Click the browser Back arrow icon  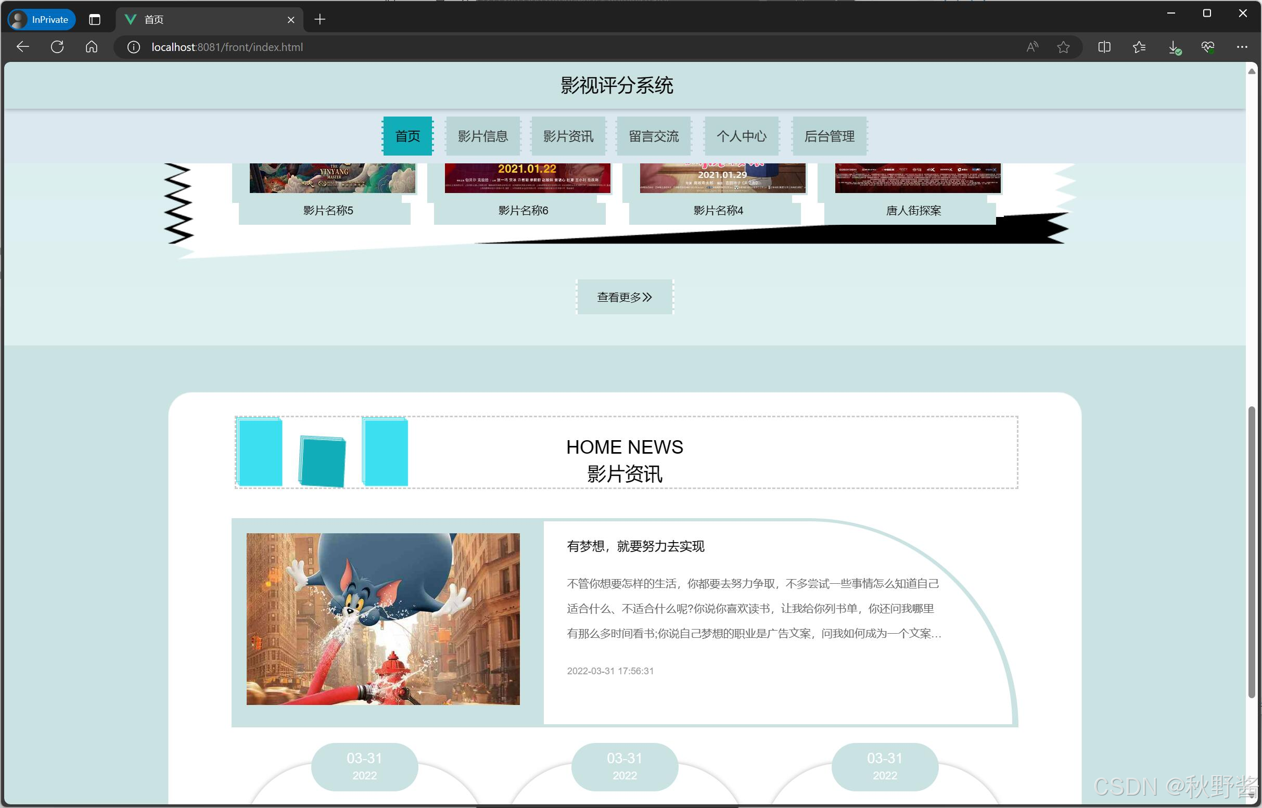[22, 47]
